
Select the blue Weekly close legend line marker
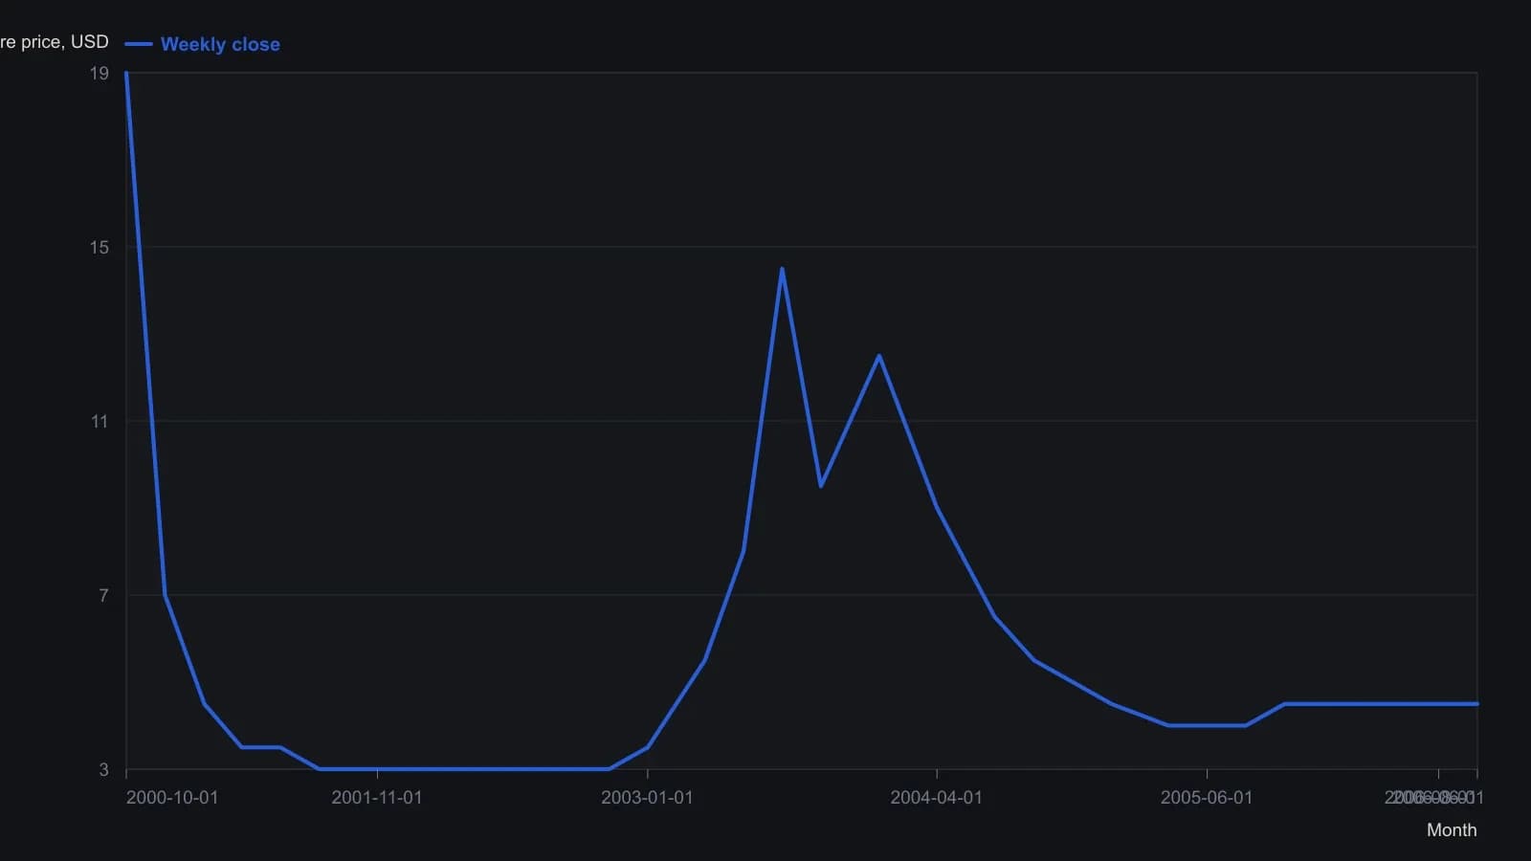139,44
